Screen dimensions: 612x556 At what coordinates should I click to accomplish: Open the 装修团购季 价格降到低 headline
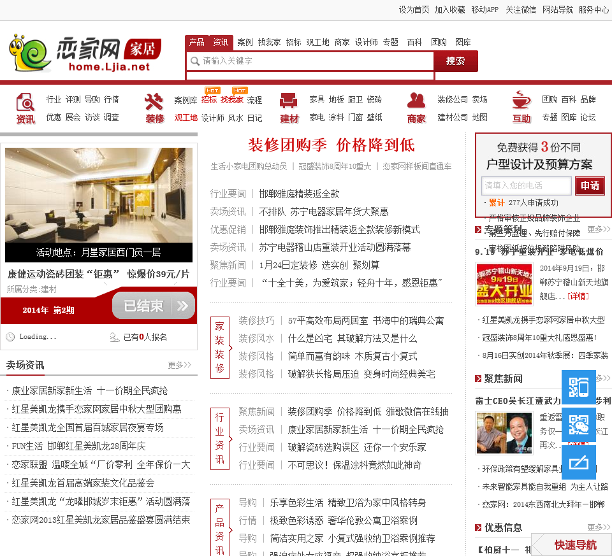(x=331, y=145)
